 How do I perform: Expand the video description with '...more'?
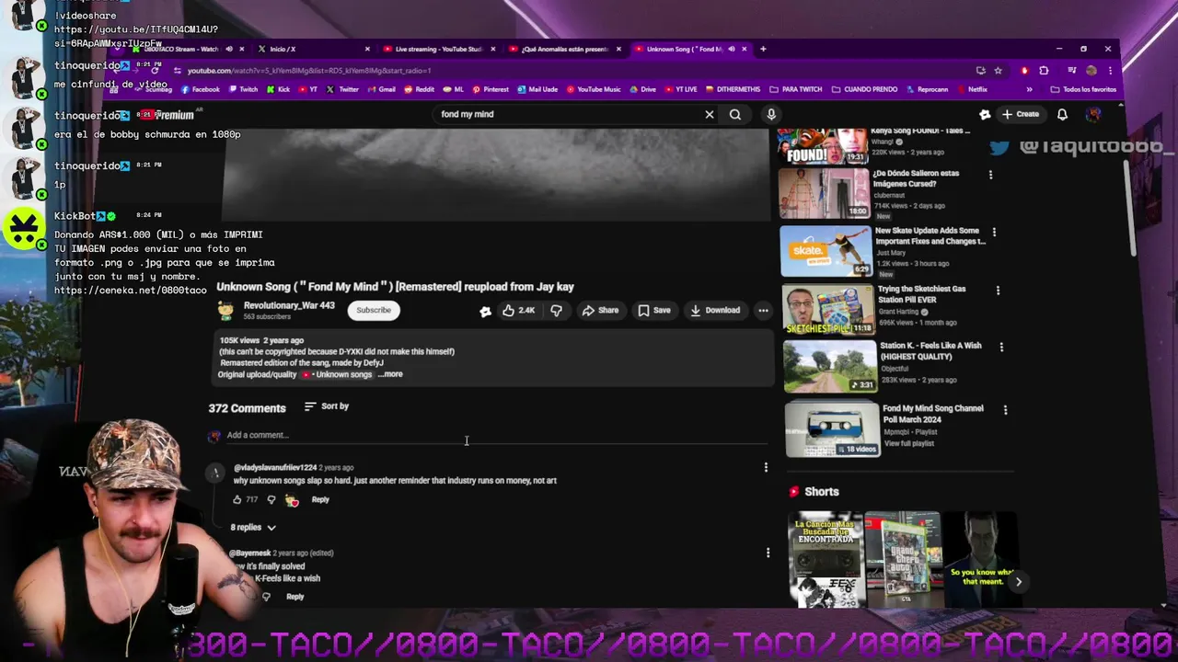pyautogui.click(x=390, y=374)
